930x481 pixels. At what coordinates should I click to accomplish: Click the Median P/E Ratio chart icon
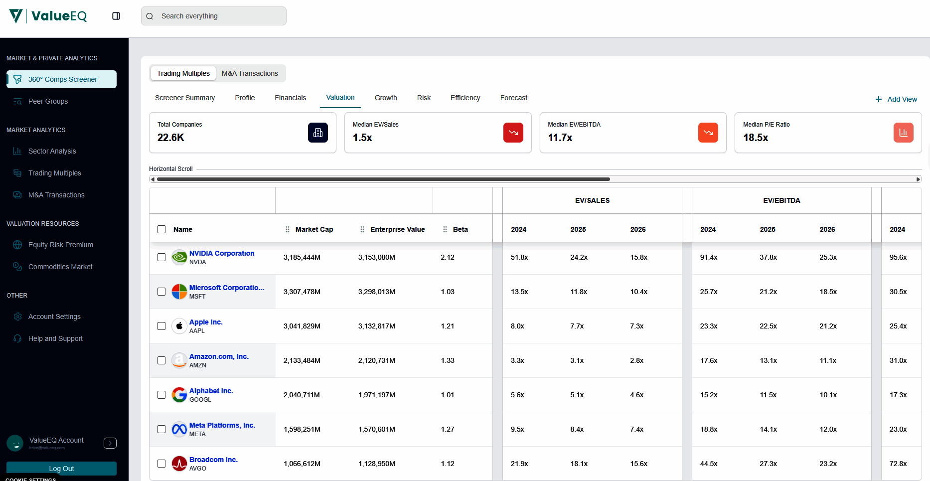point(903,133)
